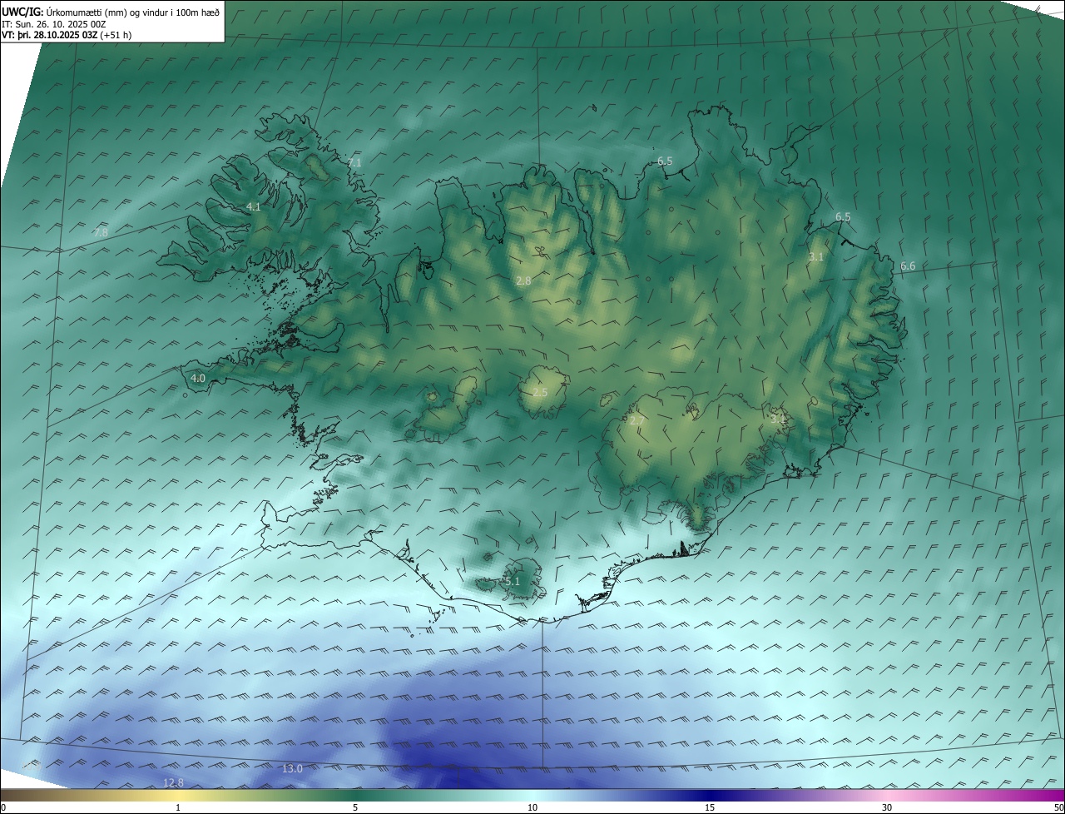1065x814 pixels.
Task: Select the 5.1 value on the southern glacier
Action: [x=512, y=581]
